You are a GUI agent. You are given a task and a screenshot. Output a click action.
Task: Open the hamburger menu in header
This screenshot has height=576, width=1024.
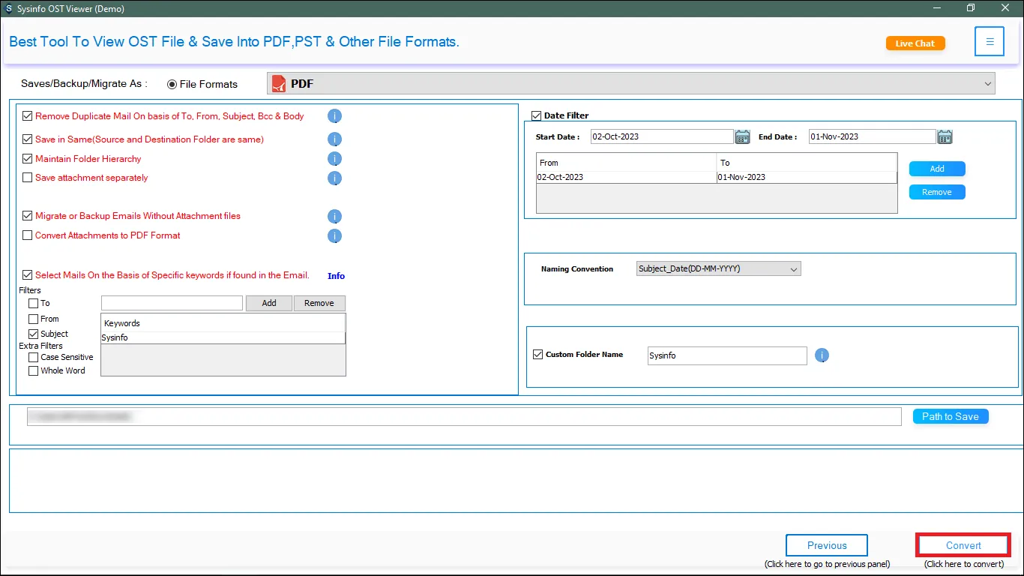[990, 42]
